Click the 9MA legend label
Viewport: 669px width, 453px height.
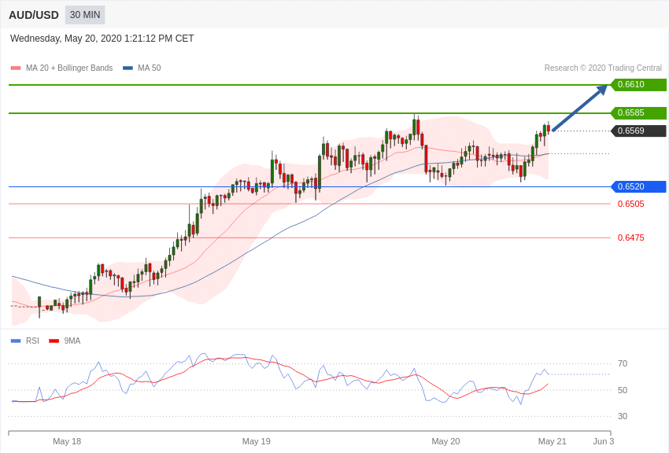point(72,341)
